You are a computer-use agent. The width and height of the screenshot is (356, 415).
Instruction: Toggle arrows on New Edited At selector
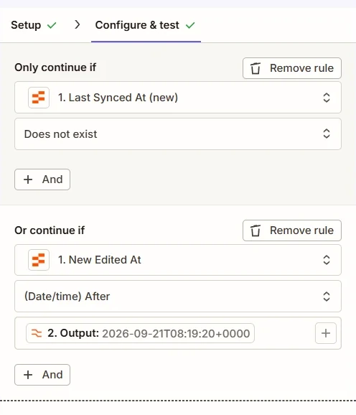(327, 260)
